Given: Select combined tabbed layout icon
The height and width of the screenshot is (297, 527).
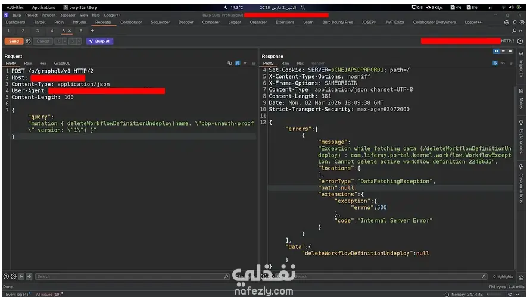Looking at the screenshot, I should pos(510,51).
